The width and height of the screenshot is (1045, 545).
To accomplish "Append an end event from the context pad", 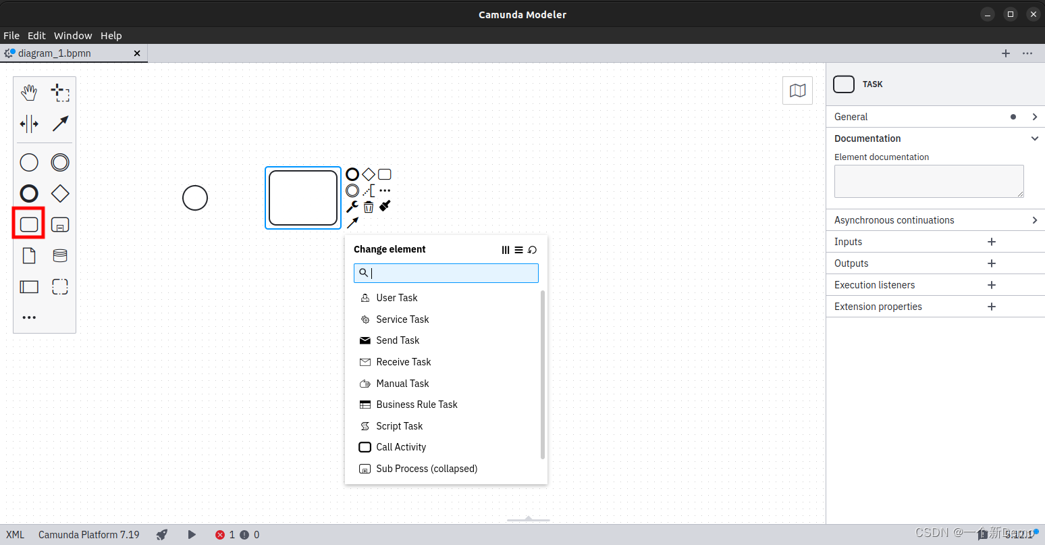I will click(x=352, y=174).
